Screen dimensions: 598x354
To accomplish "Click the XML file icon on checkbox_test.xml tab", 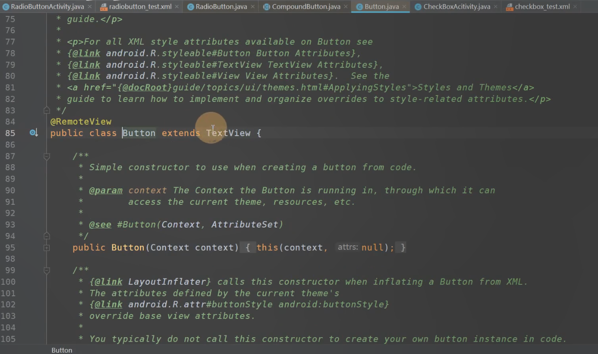I will 509,7.
